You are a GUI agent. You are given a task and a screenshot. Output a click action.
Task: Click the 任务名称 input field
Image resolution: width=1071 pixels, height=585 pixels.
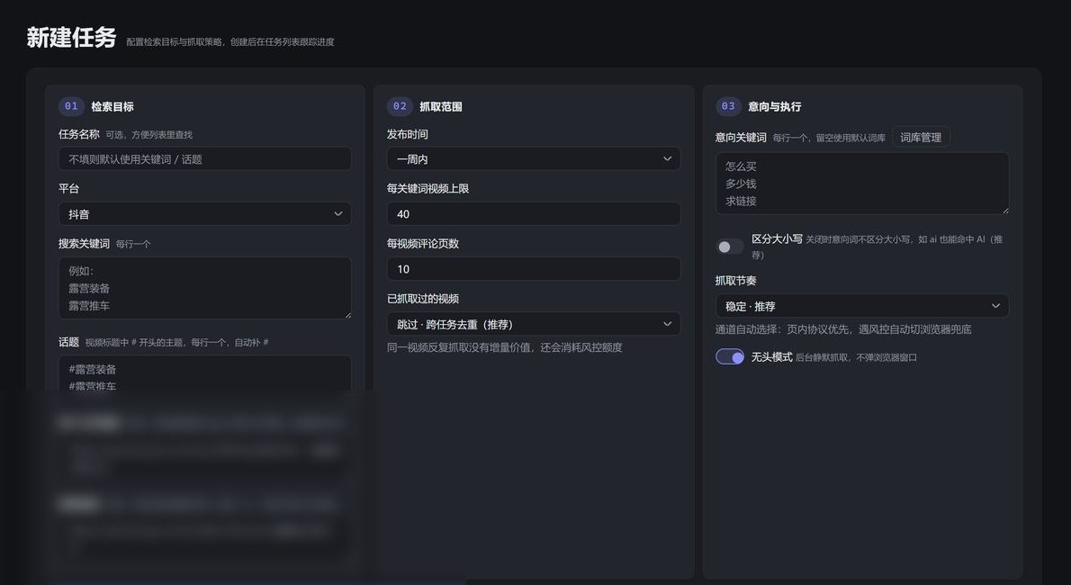(205, 158)
